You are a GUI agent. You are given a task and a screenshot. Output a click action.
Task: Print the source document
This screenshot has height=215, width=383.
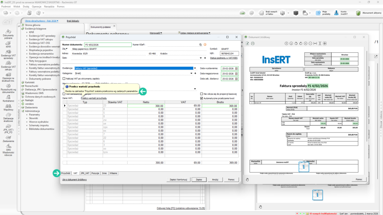253,43
